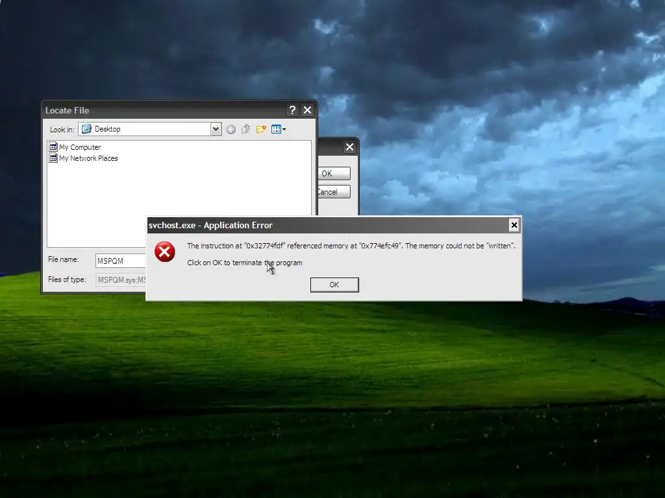Click the help question mark in Locate File

pos(292,110)
